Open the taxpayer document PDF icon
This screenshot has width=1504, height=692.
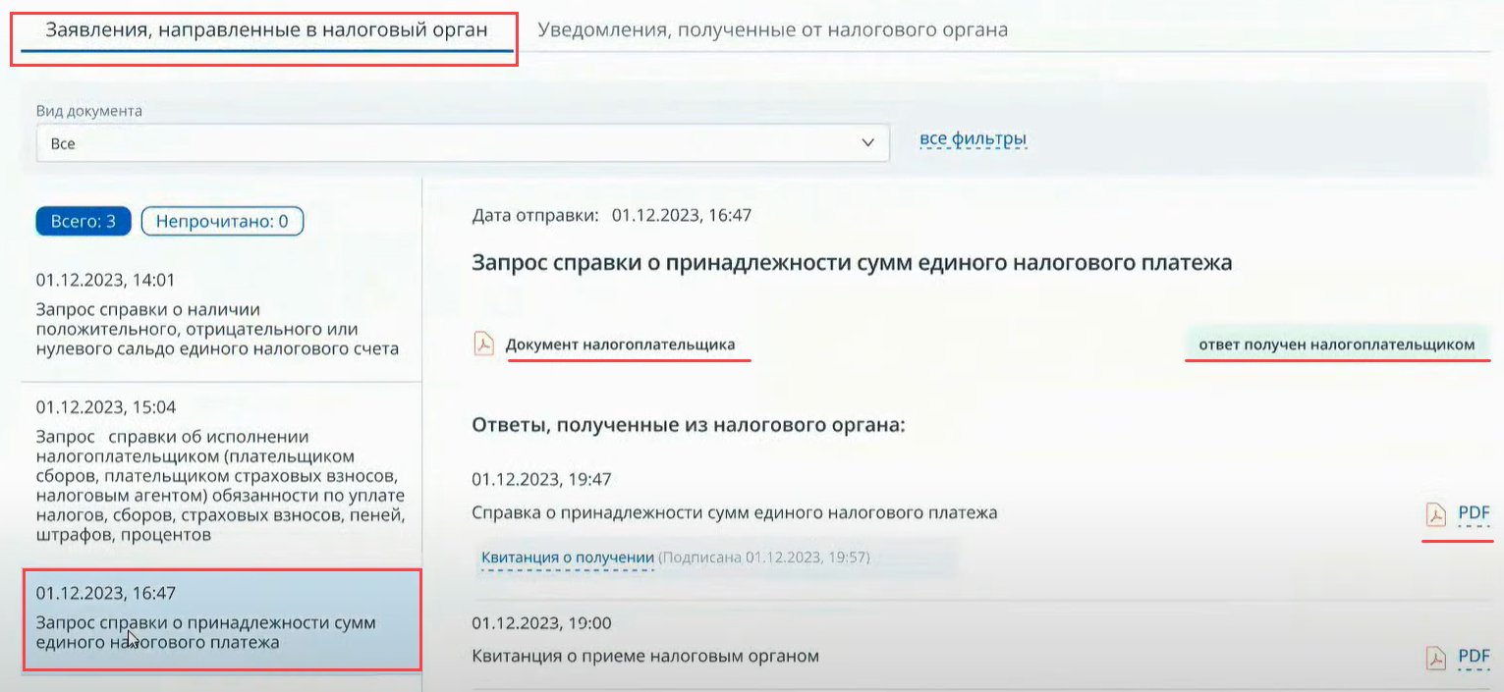click(x=483, y=345)
